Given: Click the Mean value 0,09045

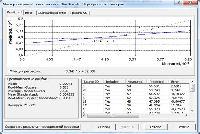Looking at the screenshot, I should 66,84.
